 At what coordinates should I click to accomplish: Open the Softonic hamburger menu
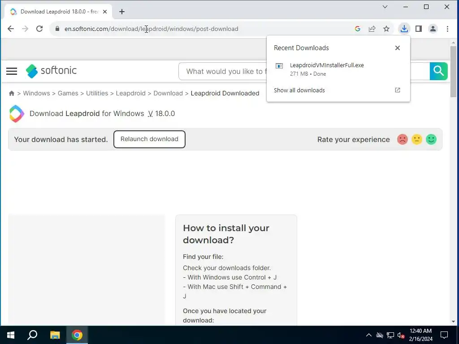(x=12, y=71)
